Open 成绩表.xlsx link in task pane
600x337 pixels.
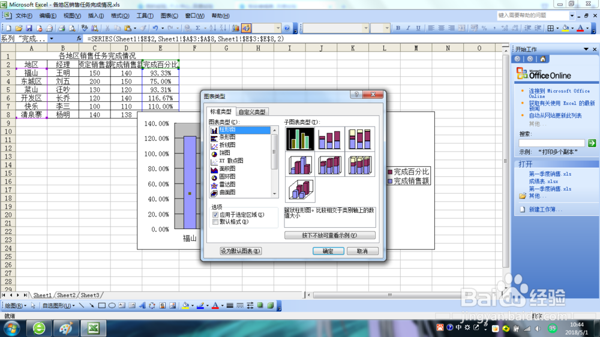[x=544, y=181]
